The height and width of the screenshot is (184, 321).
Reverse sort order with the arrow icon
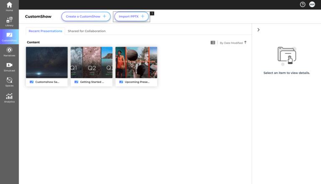(245, 43)
